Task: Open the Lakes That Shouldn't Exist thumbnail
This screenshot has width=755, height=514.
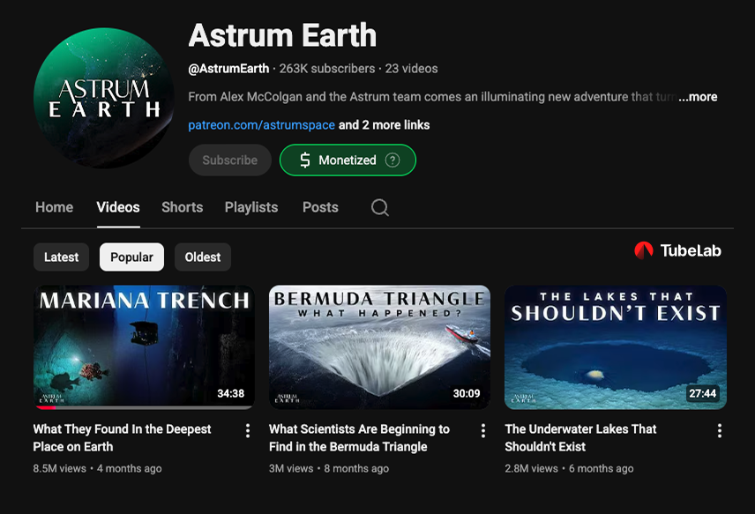Action: click(x=616, y=347)
